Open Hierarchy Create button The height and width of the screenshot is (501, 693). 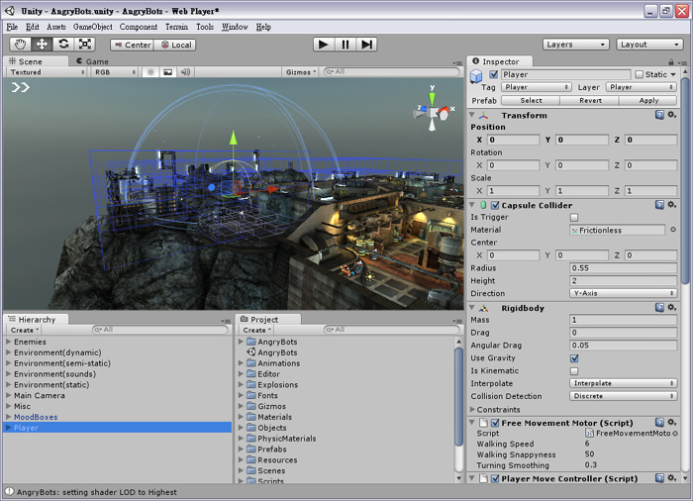coord(25,330)
